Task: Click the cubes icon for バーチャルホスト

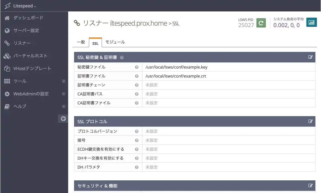Action: pyautogui.click(x=7, y=56)
